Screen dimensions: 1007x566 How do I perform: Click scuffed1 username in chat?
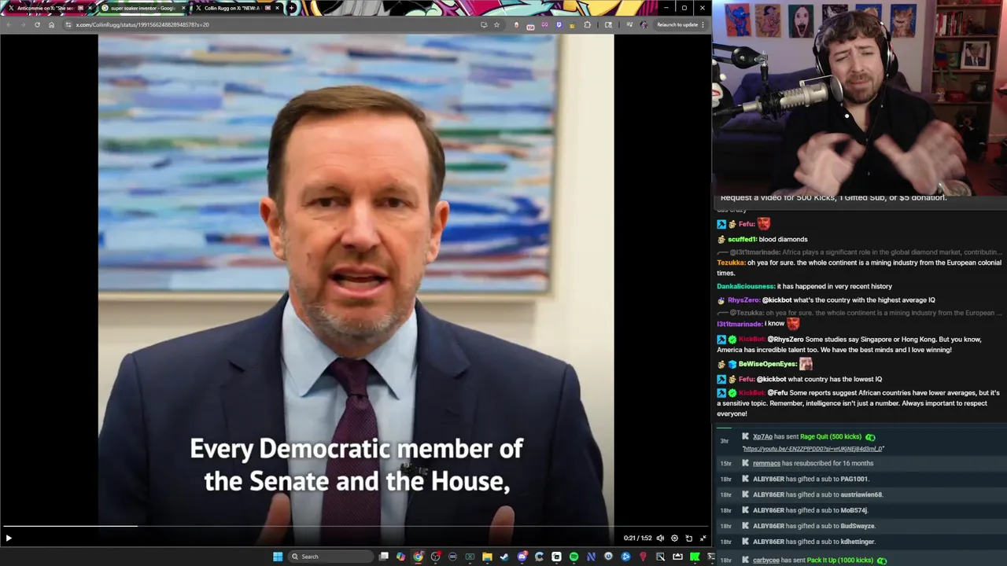point(742,240)
